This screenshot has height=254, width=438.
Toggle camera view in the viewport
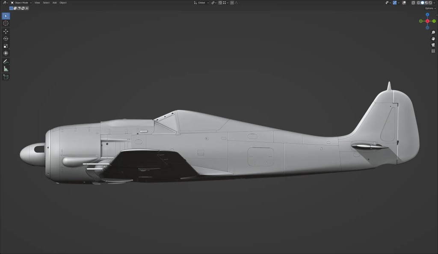tap(433, 44)
